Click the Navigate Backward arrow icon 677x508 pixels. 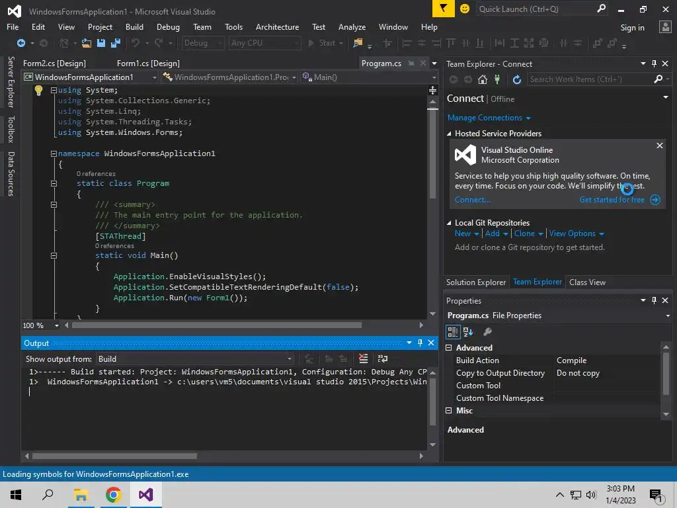point(20,43)
